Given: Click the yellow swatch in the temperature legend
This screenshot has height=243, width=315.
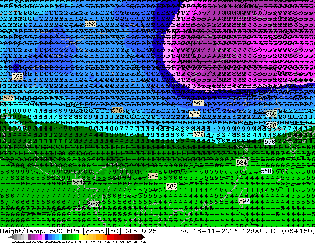Looking at the screenshot, I should point(81,237).
